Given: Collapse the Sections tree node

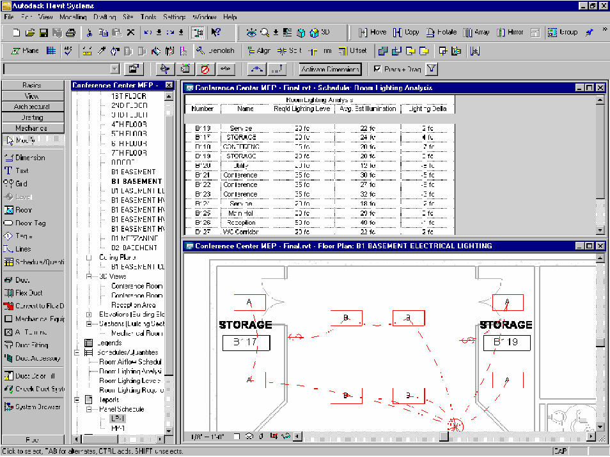Looking at the screenshot, I should [x=89, y=324].
